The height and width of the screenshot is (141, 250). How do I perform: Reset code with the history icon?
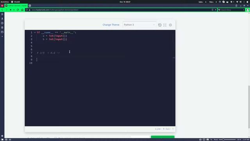click(160, 25)
